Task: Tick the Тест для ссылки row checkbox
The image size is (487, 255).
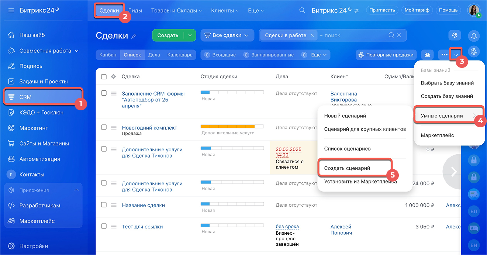Action: click(104, 226)
